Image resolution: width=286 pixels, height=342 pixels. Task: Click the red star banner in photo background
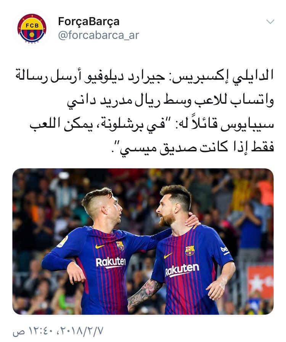pos(261,282)
